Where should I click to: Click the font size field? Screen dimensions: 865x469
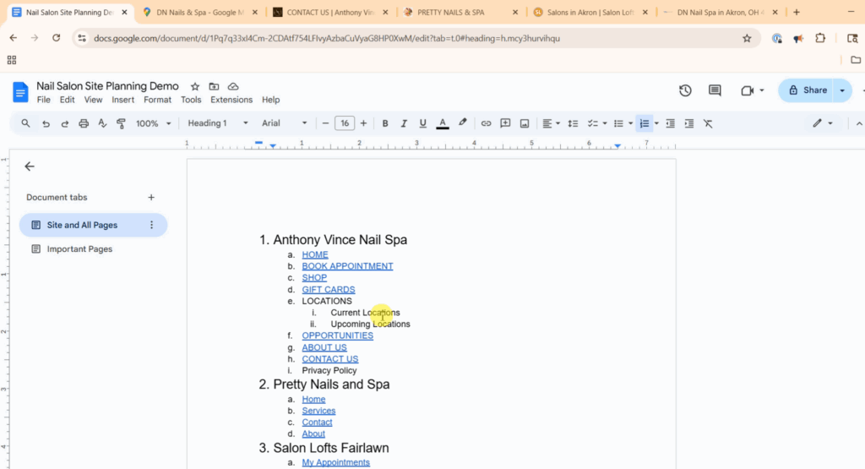[x=345, y=123]
